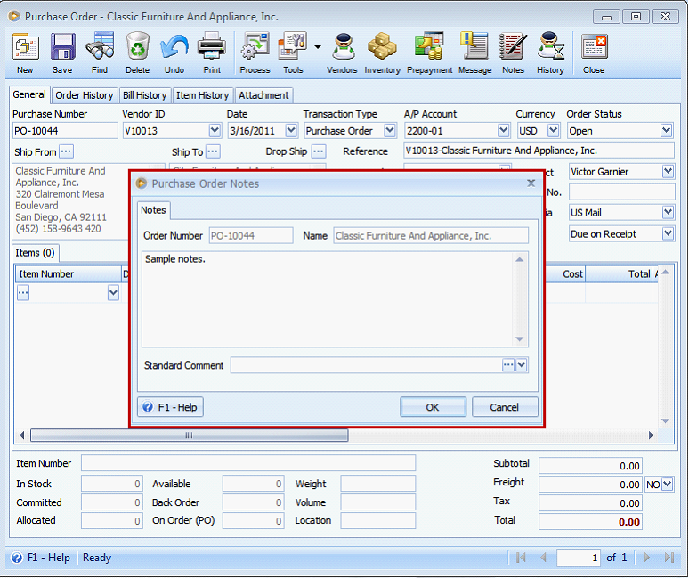This screenshot has height=579, width=689.
Task: Expand the Order Status dropdown
Action: tap(666, 131)
